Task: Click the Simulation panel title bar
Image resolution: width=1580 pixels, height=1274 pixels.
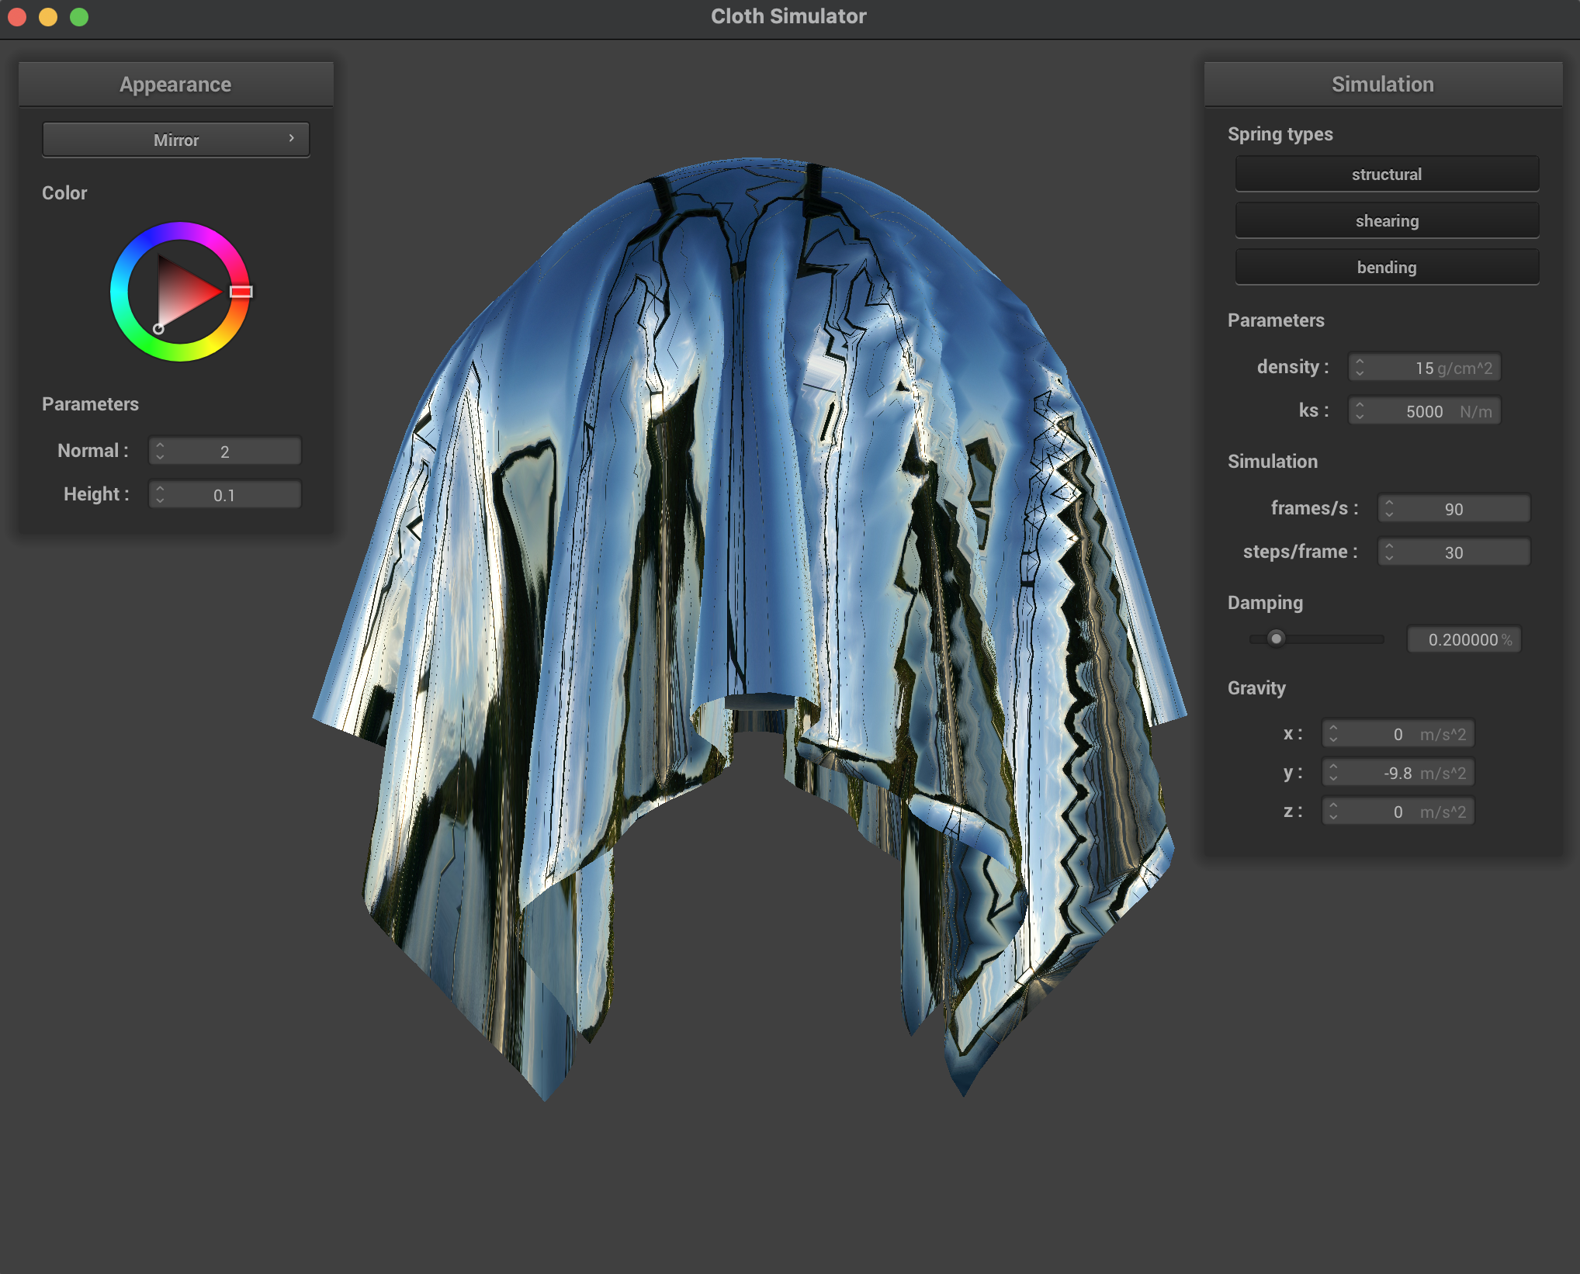Action: [1383, 84]
